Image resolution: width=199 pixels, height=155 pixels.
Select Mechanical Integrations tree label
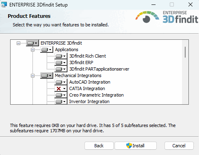pyautogui.click(x=78, y=75)
